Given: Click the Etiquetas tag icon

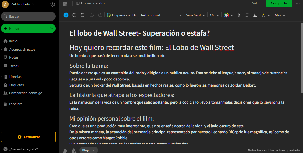Looking at the screenshot, I should pyautogui.click(x=5, y=85).
